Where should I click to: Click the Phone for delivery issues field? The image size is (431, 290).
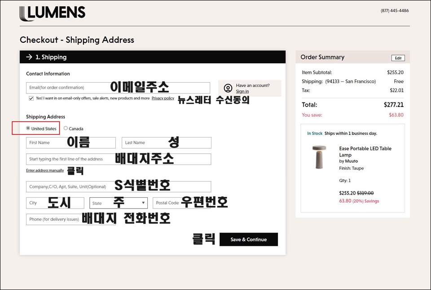point(71,219)
